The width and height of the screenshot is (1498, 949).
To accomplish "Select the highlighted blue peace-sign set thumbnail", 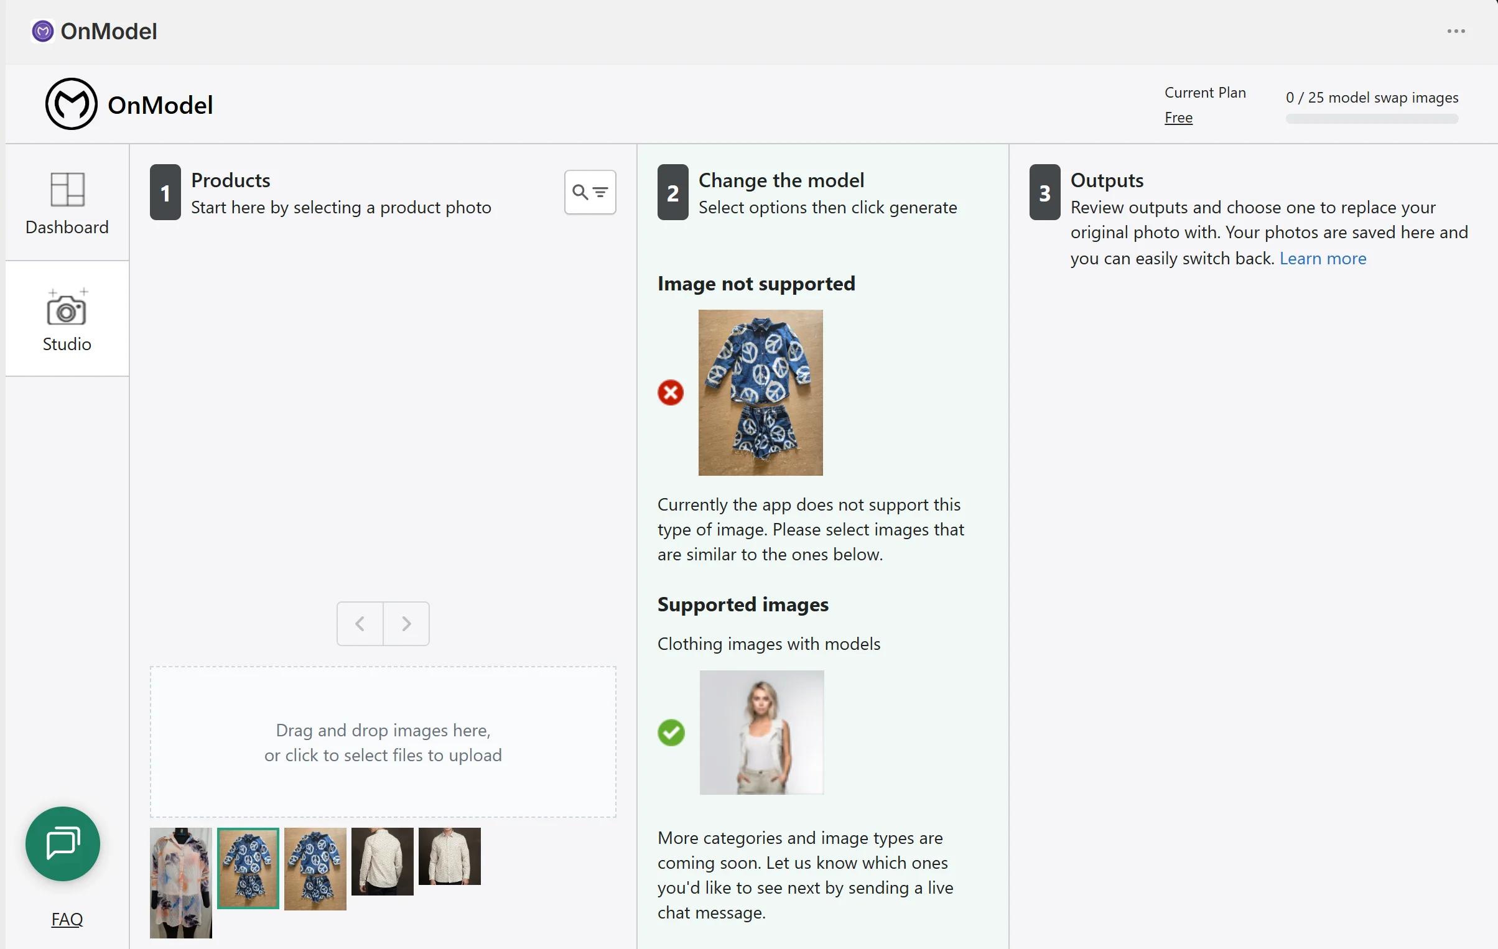I will point(248,868).
